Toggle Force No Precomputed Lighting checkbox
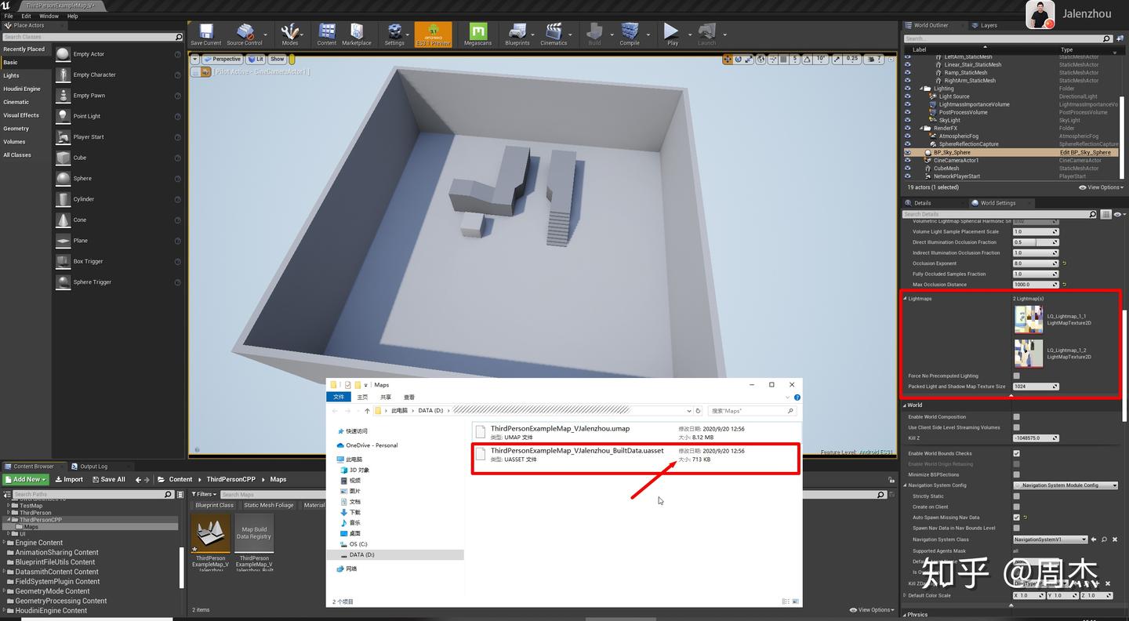The height and width of the screenshot is (621, 1129). 1017,376
